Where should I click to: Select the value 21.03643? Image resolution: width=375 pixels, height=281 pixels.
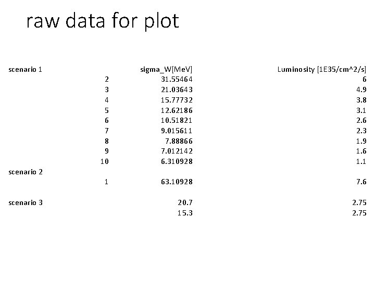(177, 90)
